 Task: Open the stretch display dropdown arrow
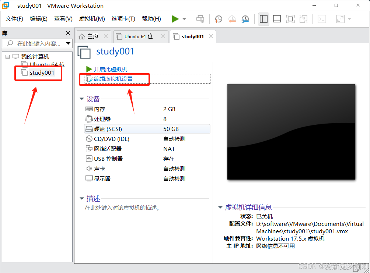coord(349,19)
